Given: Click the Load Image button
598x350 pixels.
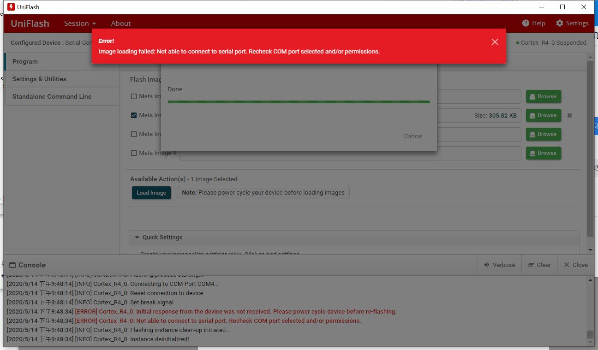Looking at the screenshot, I should [x=151, y=193].
